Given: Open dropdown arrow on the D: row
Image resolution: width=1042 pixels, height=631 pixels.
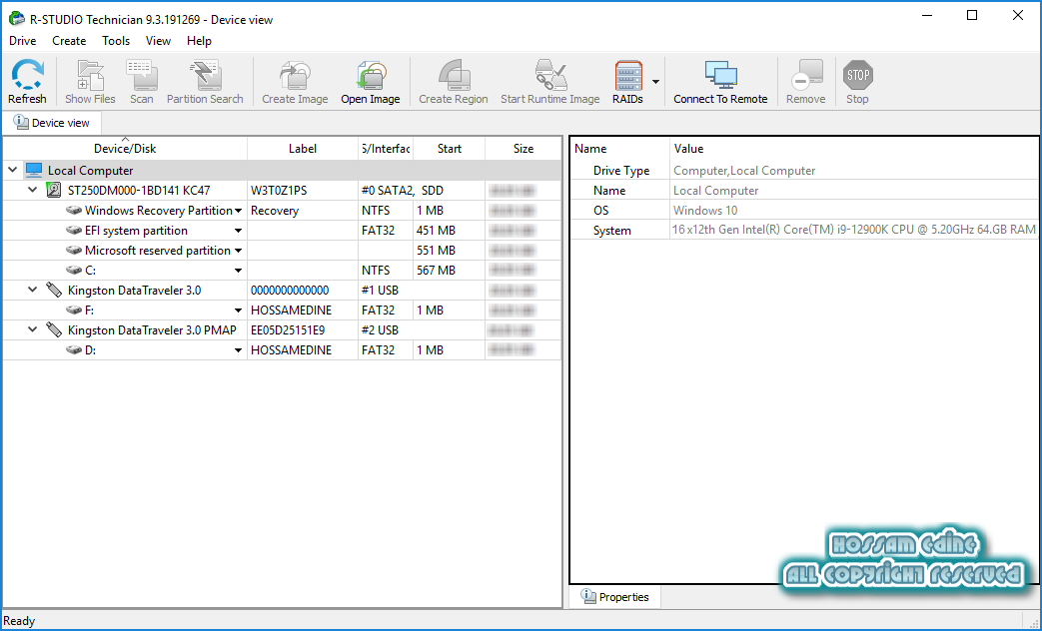Looking at the screenshot, I should (x=238, y=350).
